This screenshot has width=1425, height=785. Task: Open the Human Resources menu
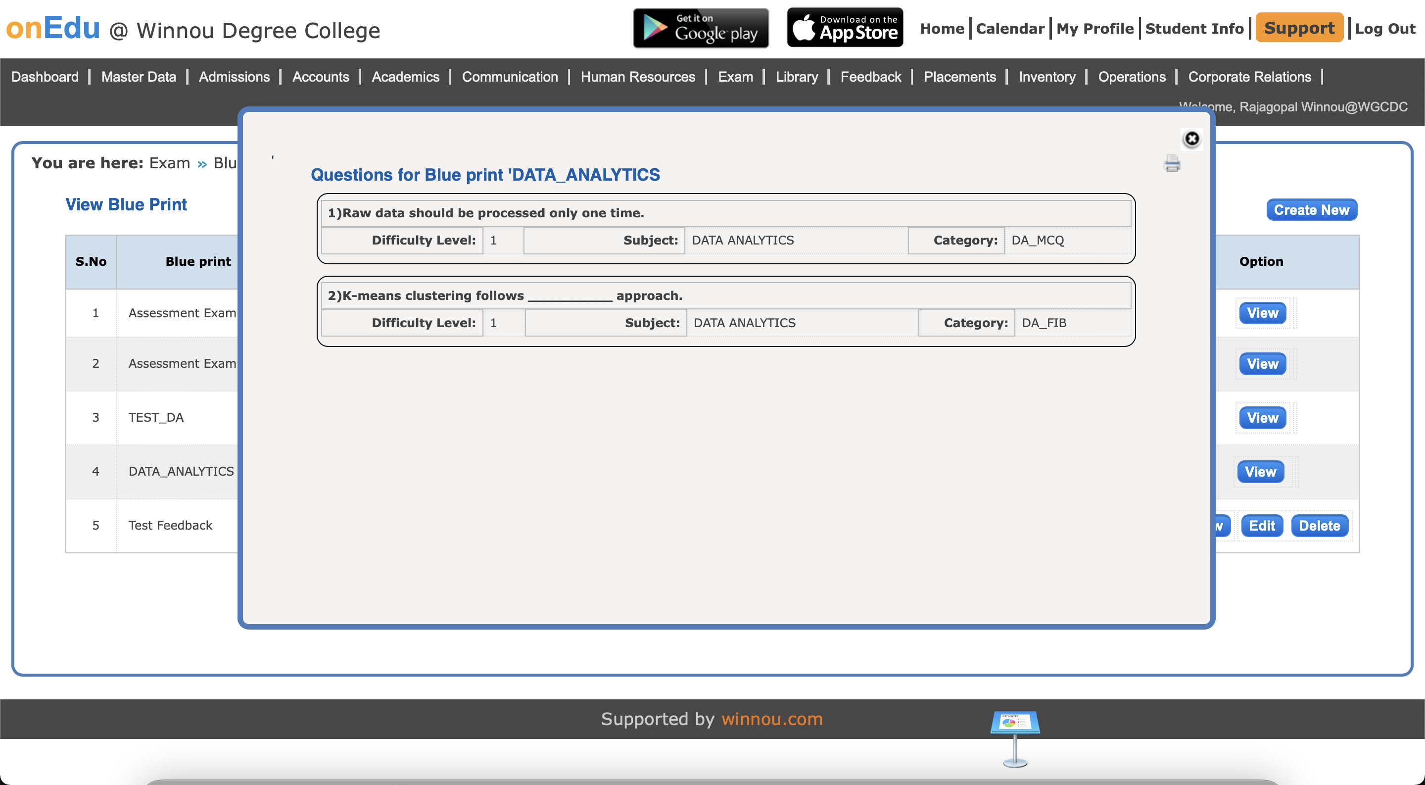click(x=637, y=77)
